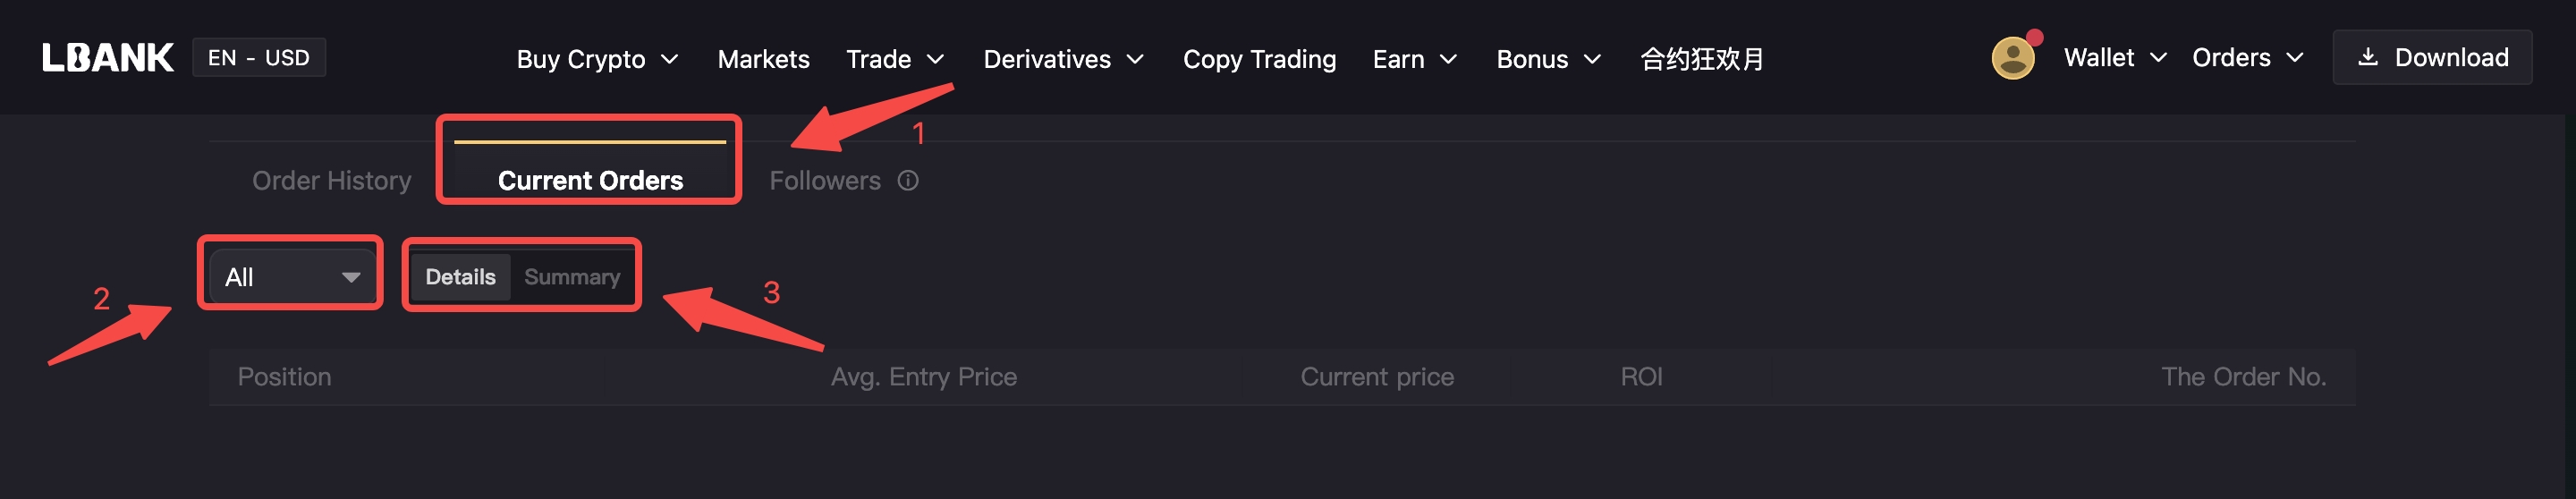Open the user profile avatar
The width and height of the screenshot is (2576, 499).
point(2012,58)
